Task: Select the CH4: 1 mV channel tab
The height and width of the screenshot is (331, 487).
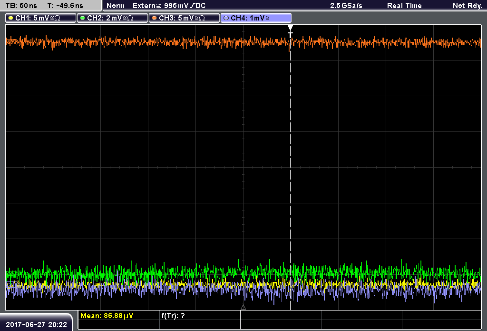Action: [256, 18]
